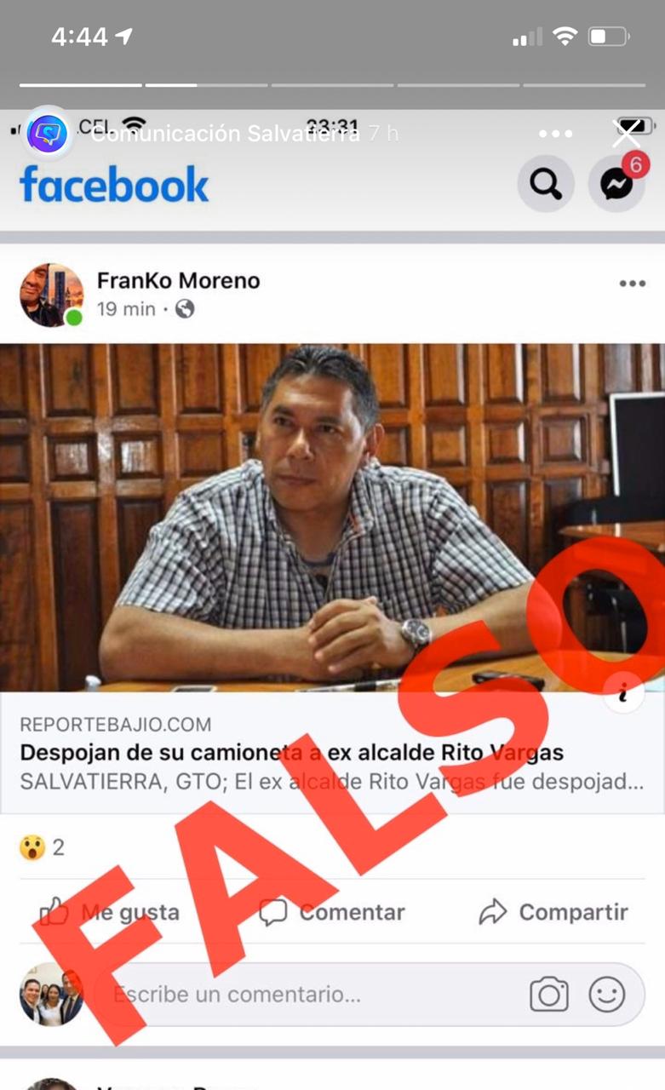View the surprised reaction count
665x1090 pixels.
[42, 847]
